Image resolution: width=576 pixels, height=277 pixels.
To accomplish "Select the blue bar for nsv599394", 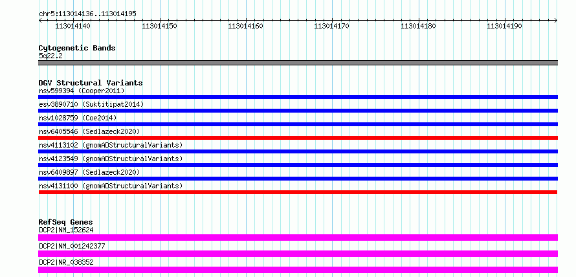I will point(298,97).
